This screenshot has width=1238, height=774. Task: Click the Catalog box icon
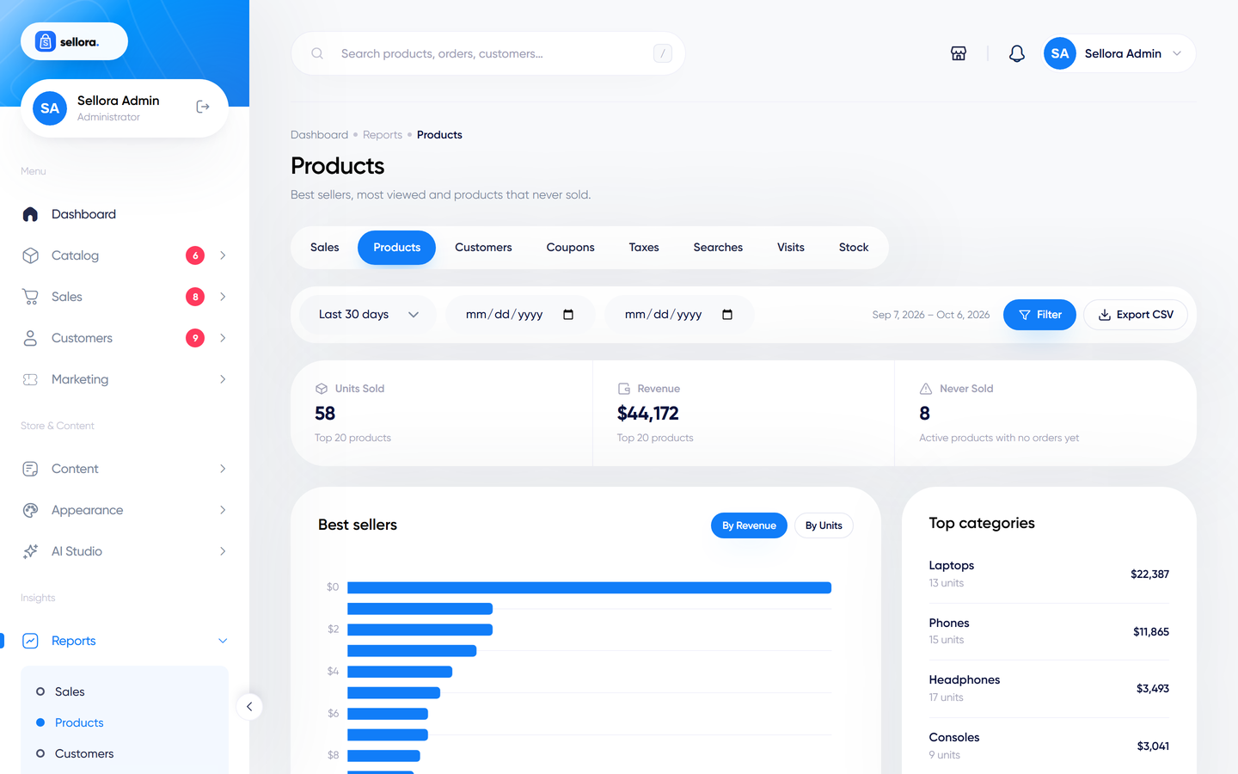(30, 255)
